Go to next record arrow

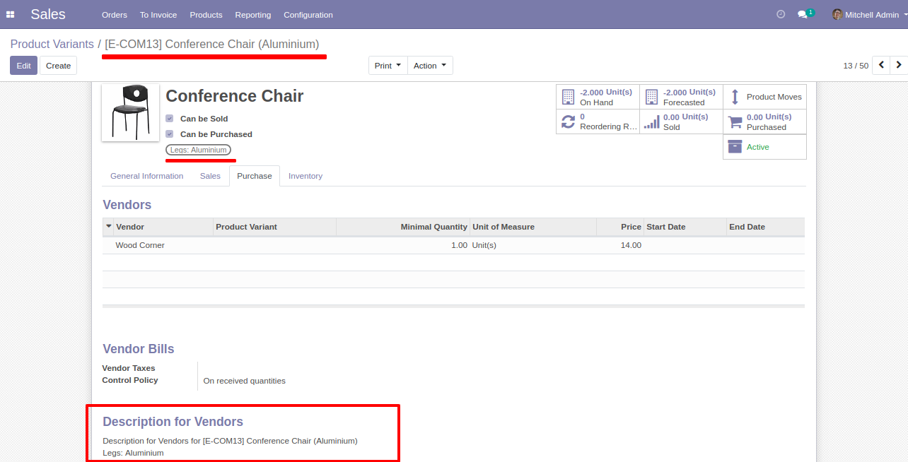pyautogui.click(x=899, y=65)
